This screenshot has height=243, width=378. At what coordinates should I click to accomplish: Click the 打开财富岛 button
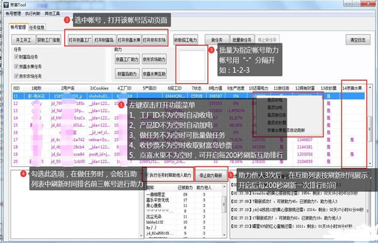(x=104, y=40)
